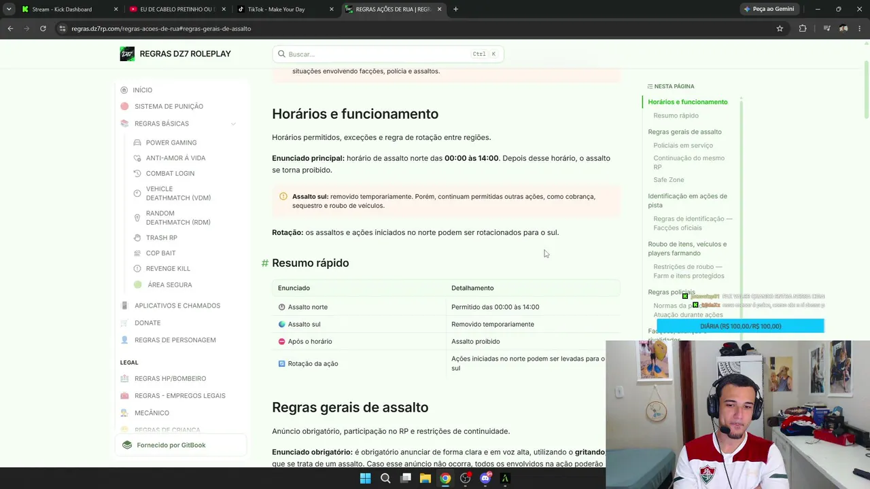Close the TikTok - Make Your Day tab

pyautogui.click(x=332, y=10)
